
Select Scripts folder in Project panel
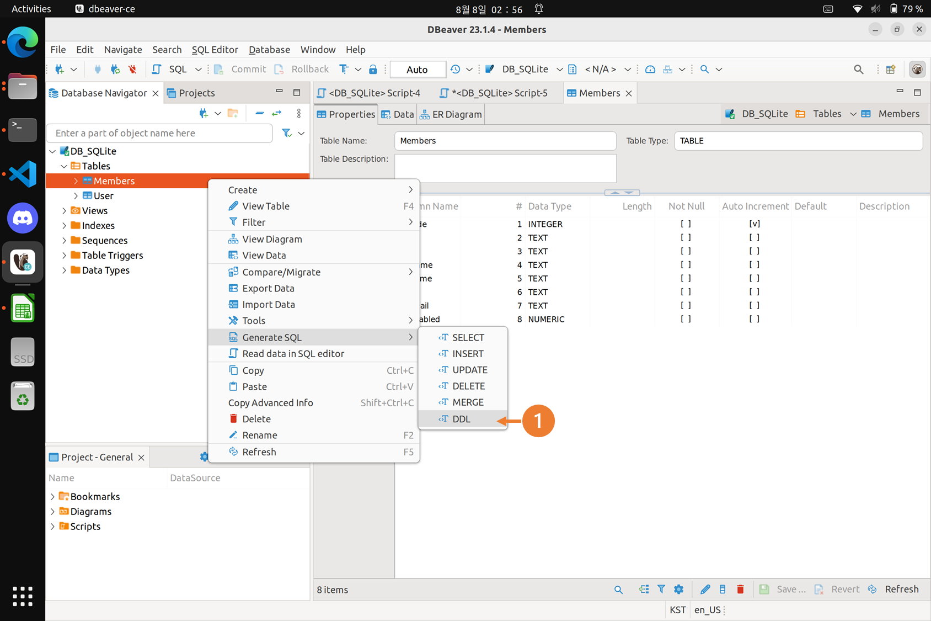[x=79, y=526]
